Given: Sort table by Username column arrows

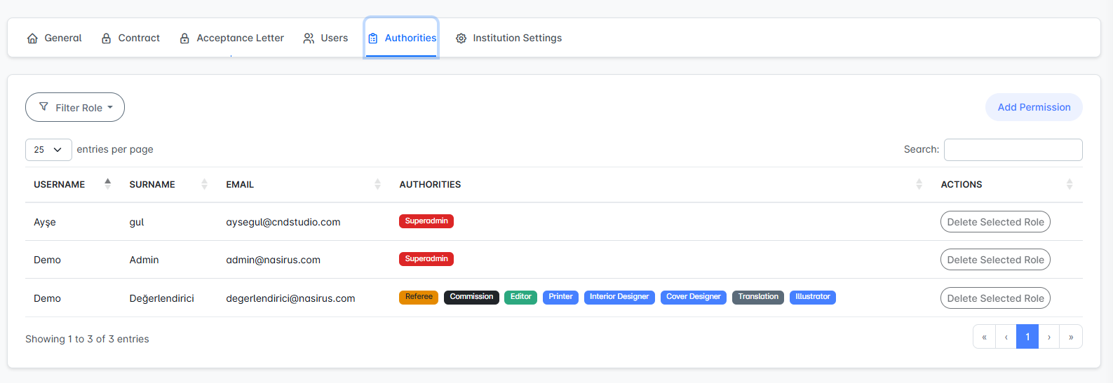Looking at the screenshot, I should 107,184.
